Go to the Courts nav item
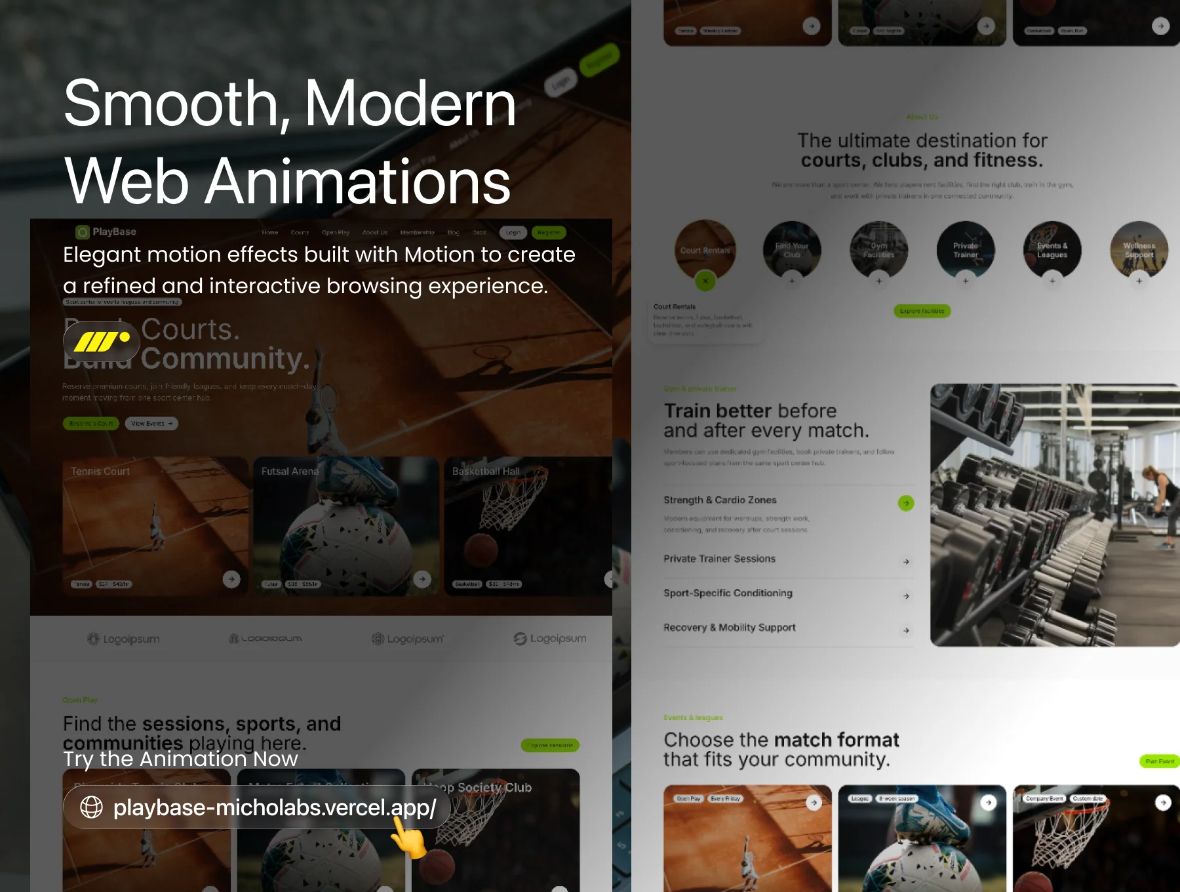Screen dimensions: 1180x892 click(x=300, y=233)
